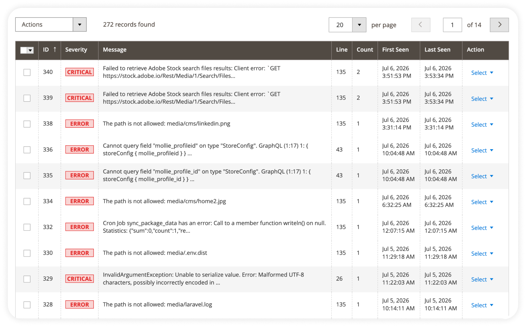This screenshot has height=327, width=526.
Task: Click message 'The path is not allowed: media/.env.dist'
Action: click(x=155, y=253)
